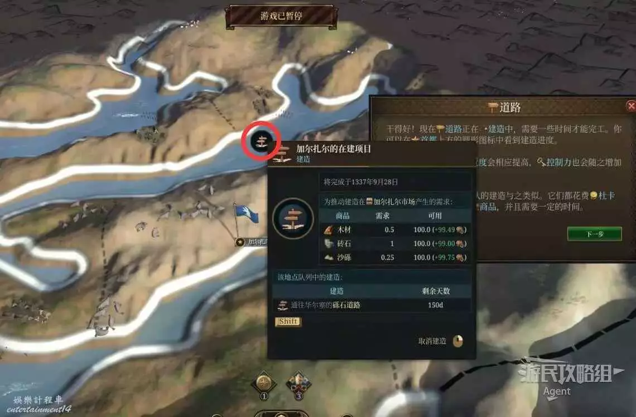Viewport: 636px width, 417px height.
Task: Follow the blue 建造 link in tutorial
Action: coord(496,129)
